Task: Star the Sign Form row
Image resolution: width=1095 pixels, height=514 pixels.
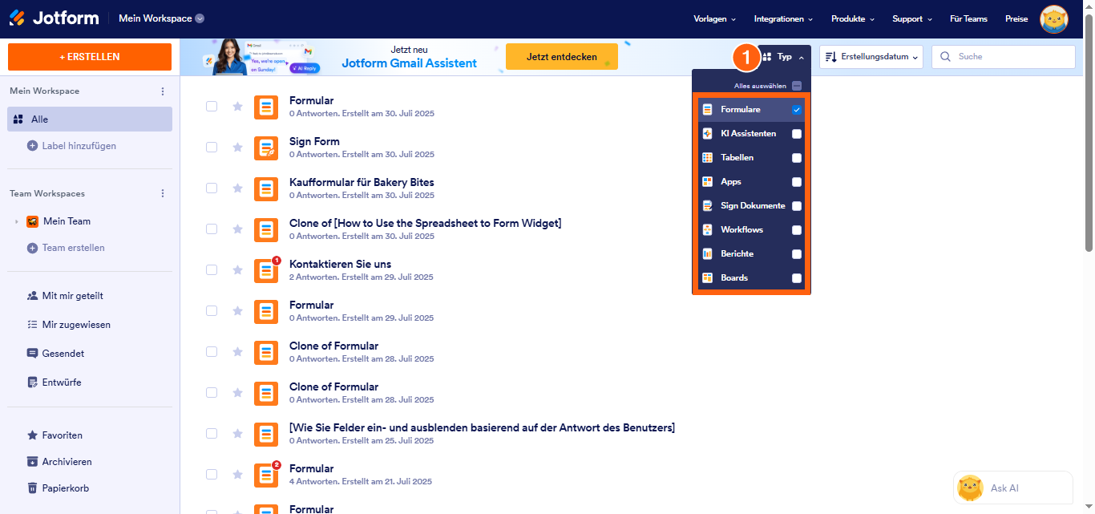Action: pos(237,147)
